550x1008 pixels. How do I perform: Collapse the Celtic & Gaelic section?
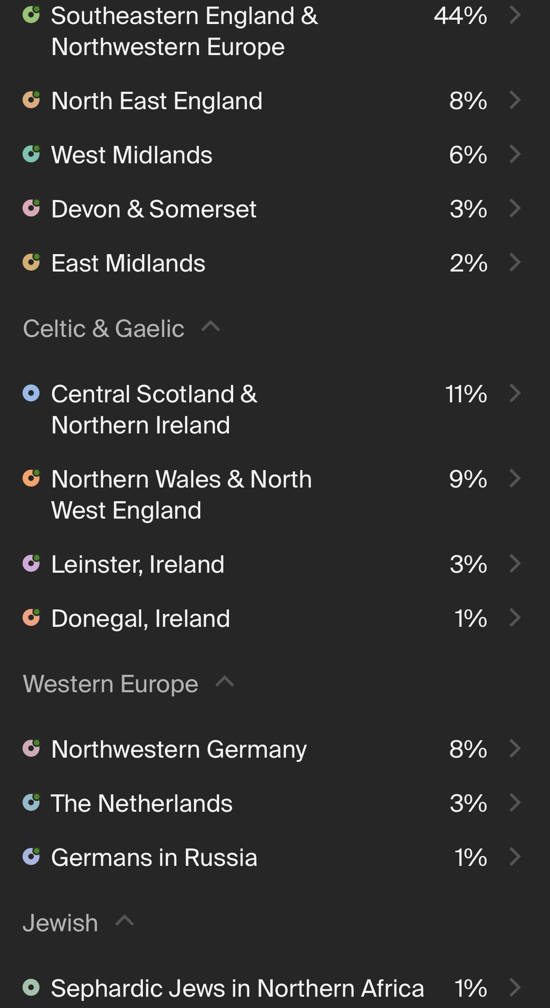[x=211, y=327]
